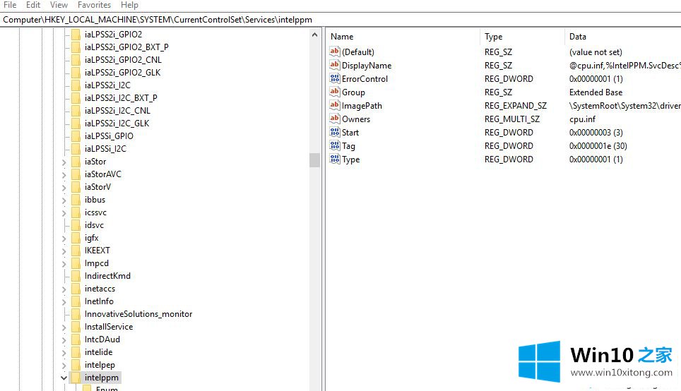Select the iaLPSS2i_I2C_CNL key

point(117,111)
